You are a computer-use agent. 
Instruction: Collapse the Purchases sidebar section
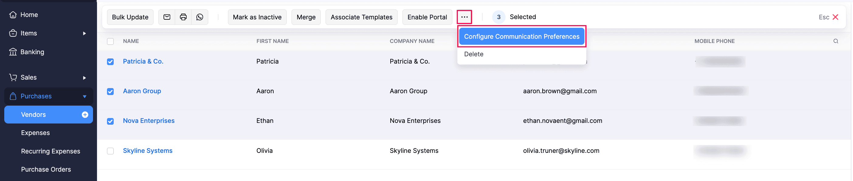coord(85,97)
